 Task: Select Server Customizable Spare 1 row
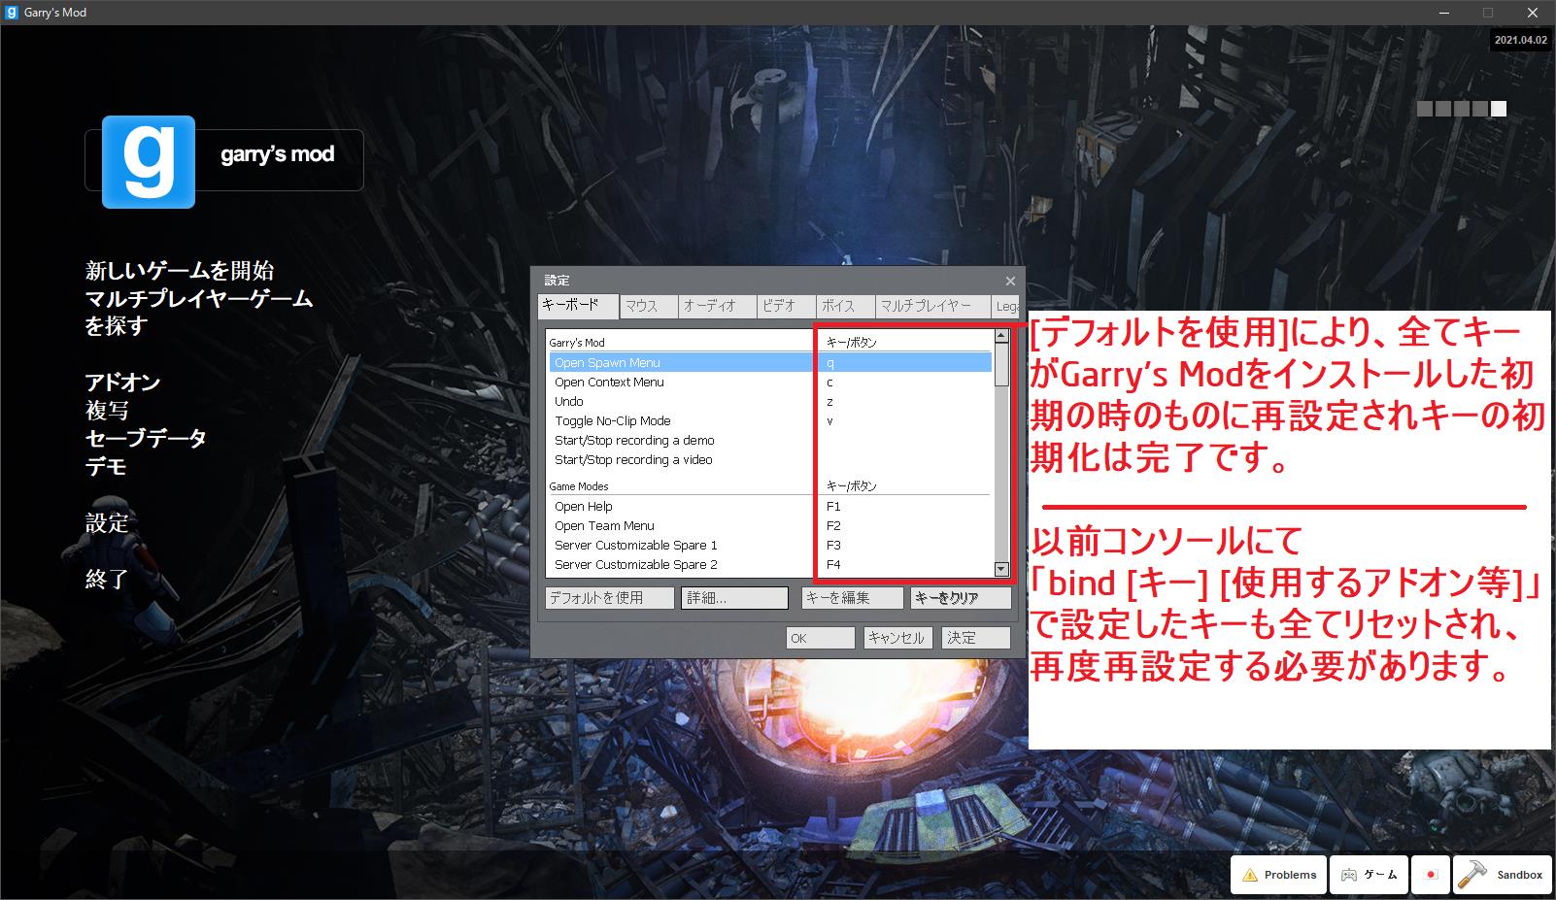tap(770, 545)
